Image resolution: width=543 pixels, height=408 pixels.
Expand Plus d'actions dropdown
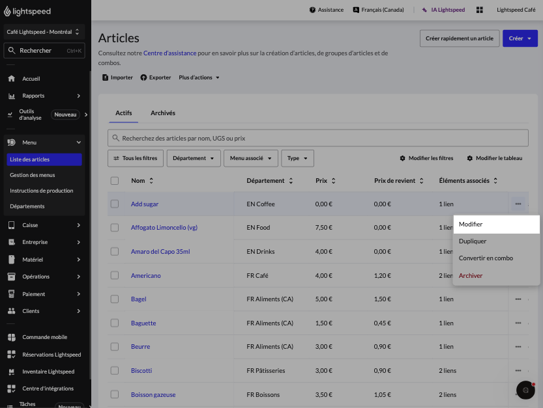[199, 77]
